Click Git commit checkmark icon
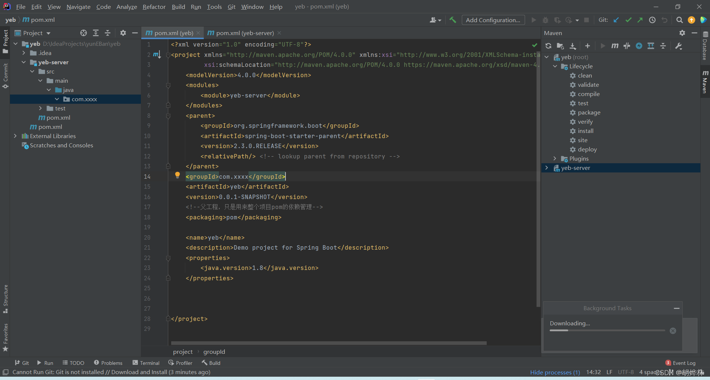The width and height of the screenshot is (710, 380). (x=628, y=20)
